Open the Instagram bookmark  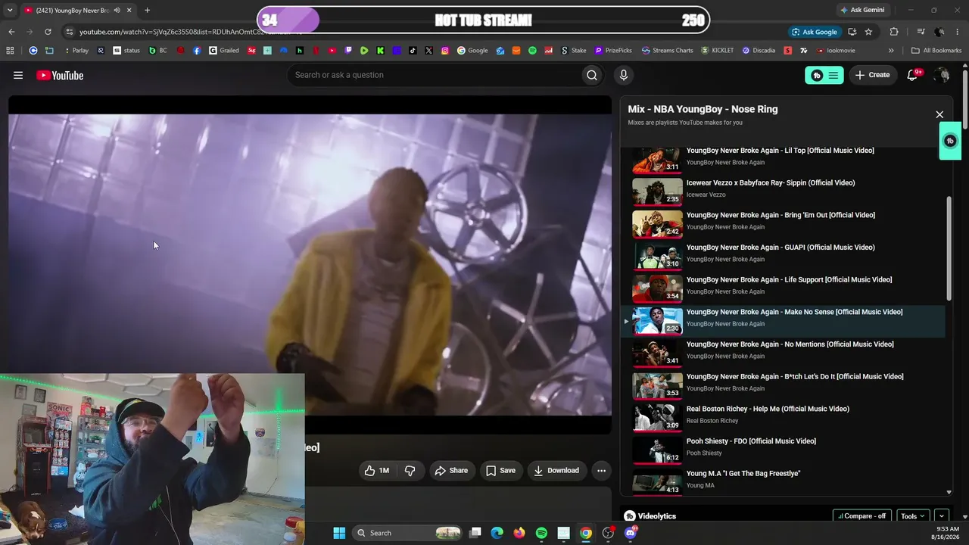pyautogui.click(x=445, y=51)
